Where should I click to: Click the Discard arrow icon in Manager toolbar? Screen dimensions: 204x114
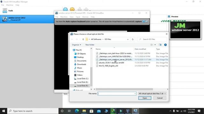79,9
